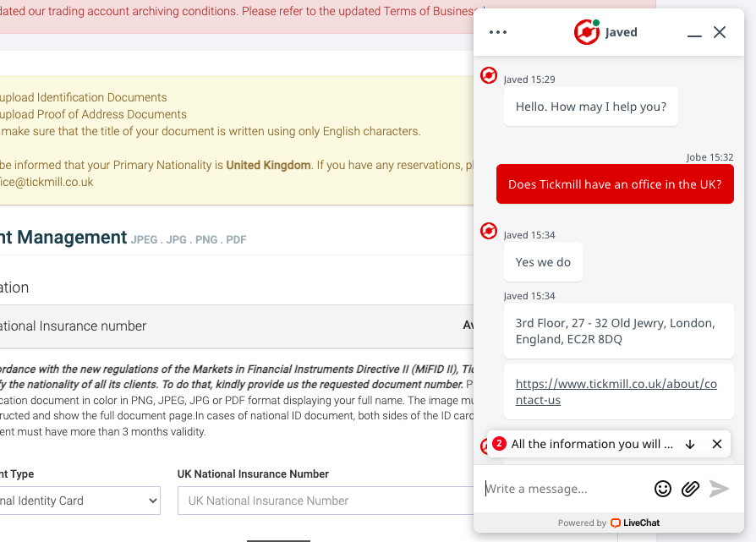Click the United Kingdom nationality text

[x=268, y=165]
